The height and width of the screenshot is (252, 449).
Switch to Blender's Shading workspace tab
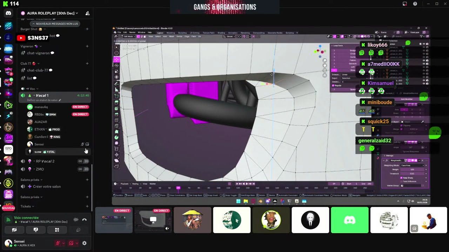[221, 33]
